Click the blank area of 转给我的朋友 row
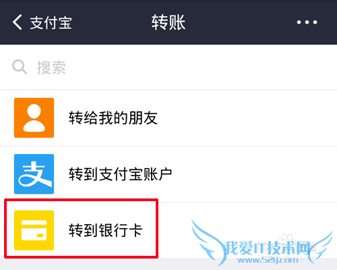The width and height of the screenshot is (337, 270). (247, 118)
